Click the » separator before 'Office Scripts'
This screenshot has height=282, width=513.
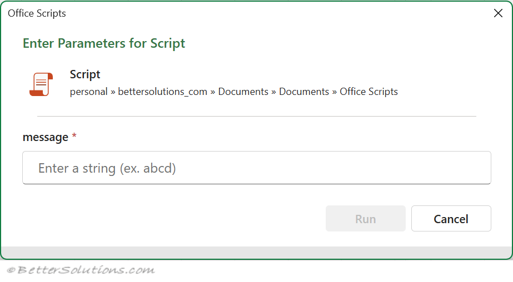coord(335,92)
